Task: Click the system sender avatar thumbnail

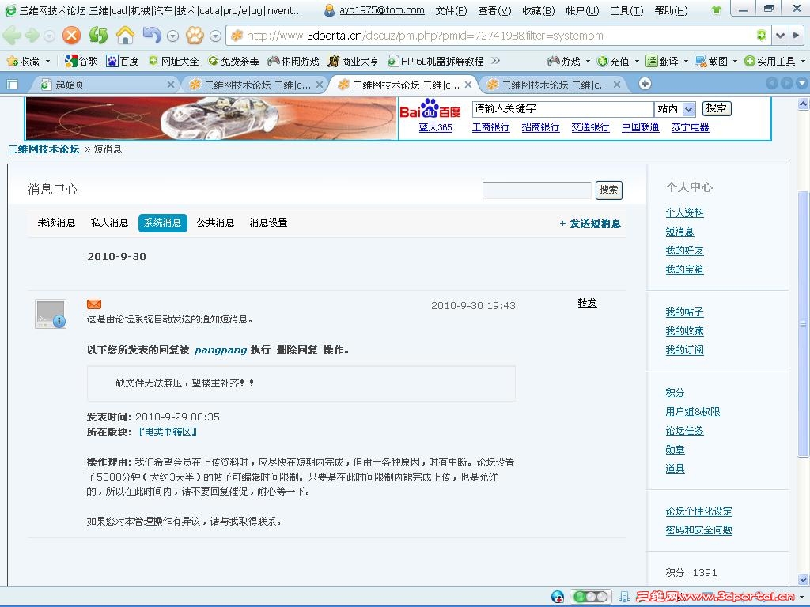Action: [51, 314]
